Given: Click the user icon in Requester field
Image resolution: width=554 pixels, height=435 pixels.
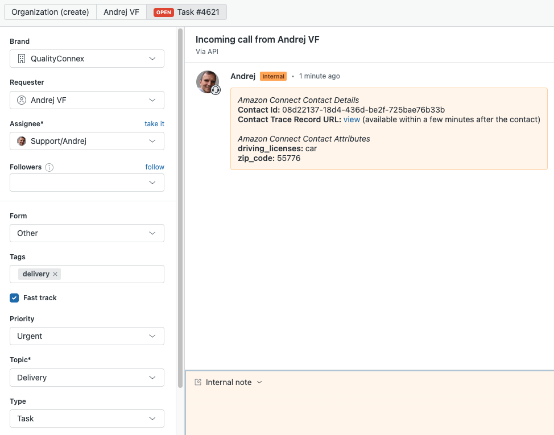Looking at the screenshot, I should (22, 100).
